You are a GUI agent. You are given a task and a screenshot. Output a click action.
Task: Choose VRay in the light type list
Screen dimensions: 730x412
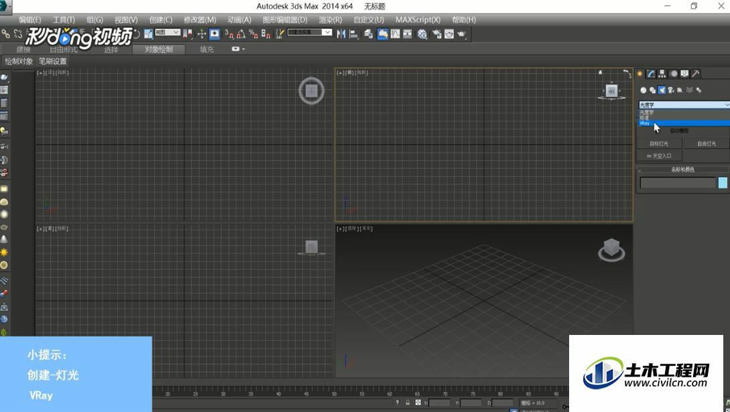pyautogui.click(x=684, y=123)
